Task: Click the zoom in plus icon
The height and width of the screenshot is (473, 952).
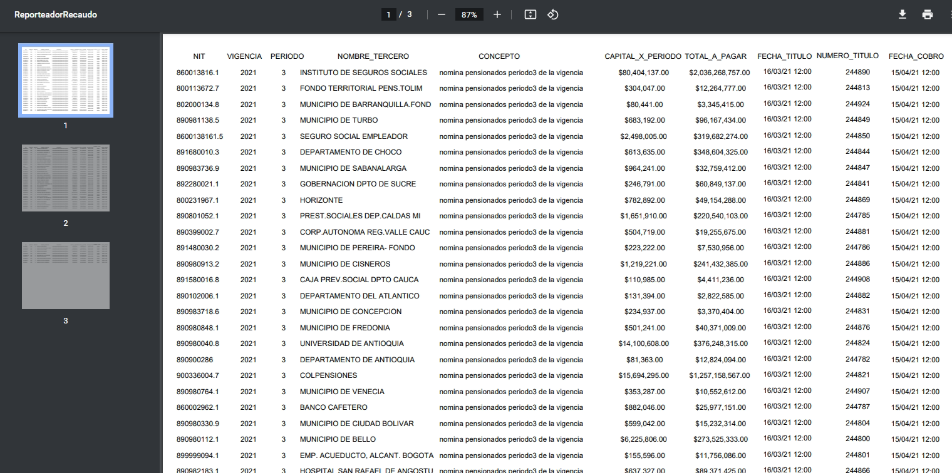Action: tap(497, 14)
